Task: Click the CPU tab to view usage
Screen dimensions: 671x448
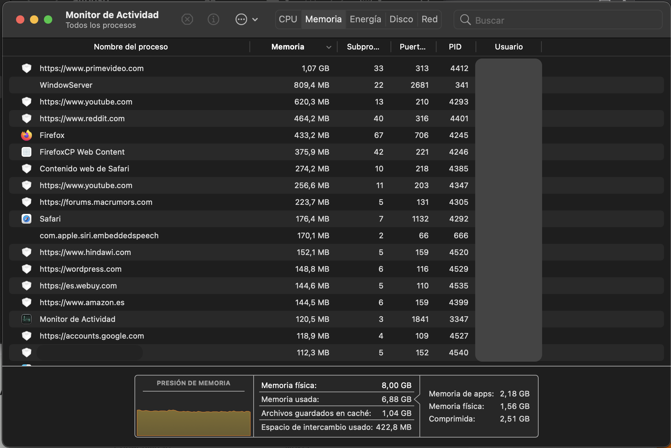Action: coord(288,20)
